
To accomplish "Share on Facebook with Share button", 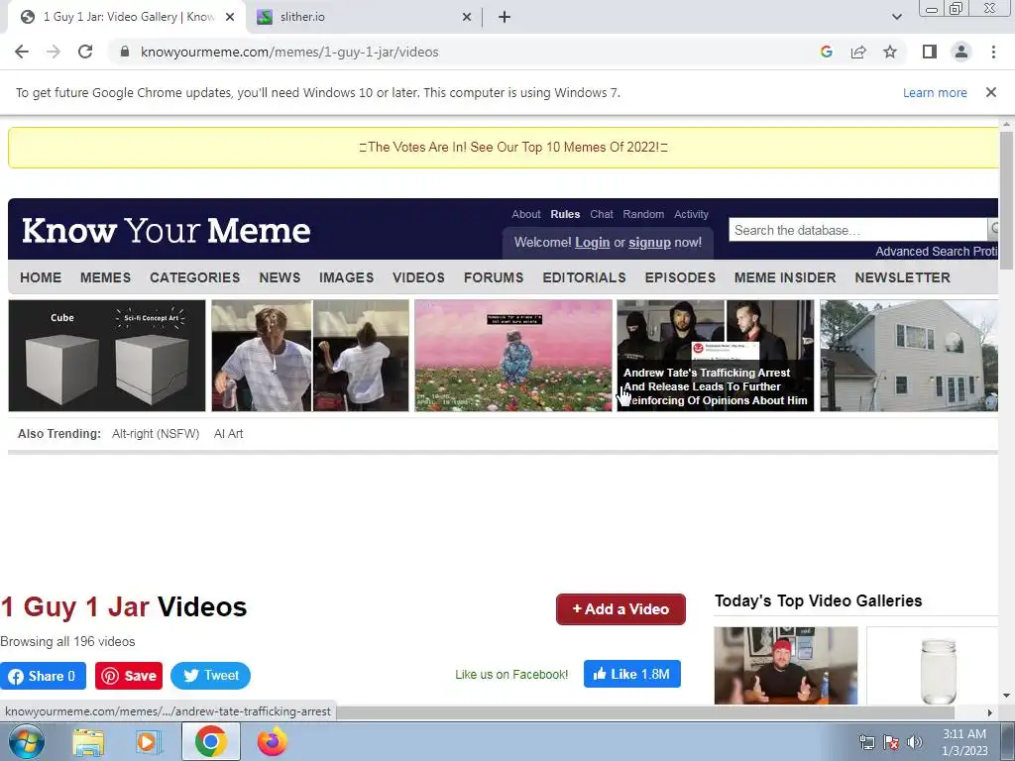I will click(x=43, y=676).
